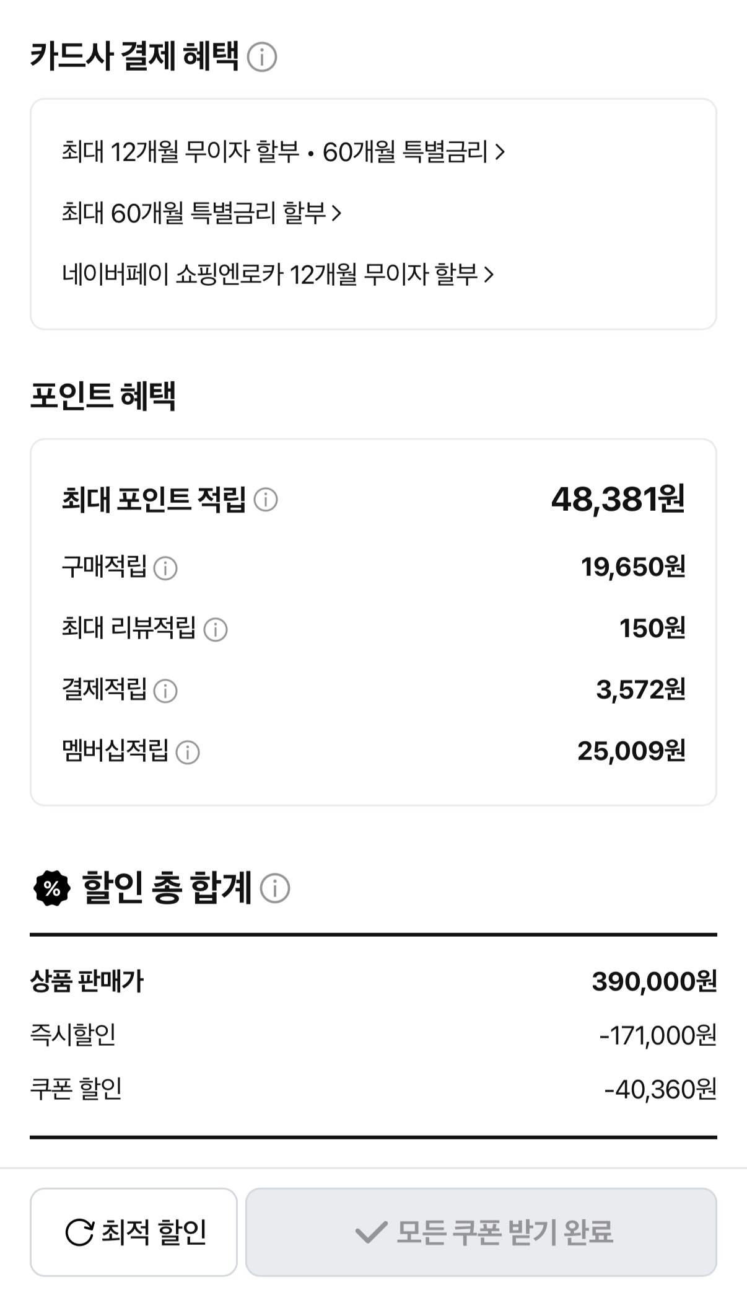
Task: Select the 쿠폰 할인 row
Action: pyautogui.click(x=373, y=1089)
